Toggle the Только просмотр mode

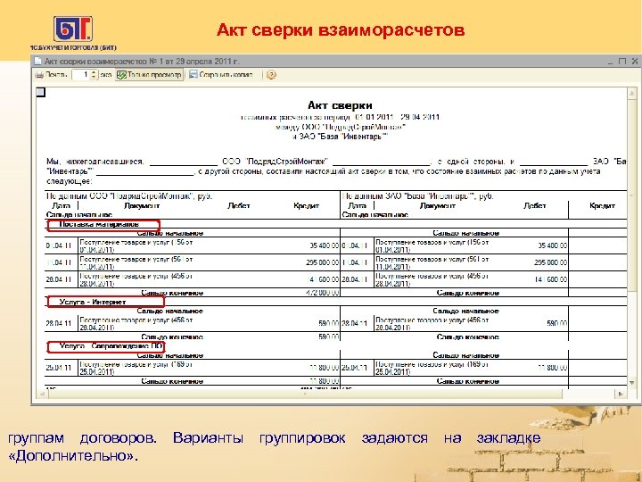pos(150,75)
